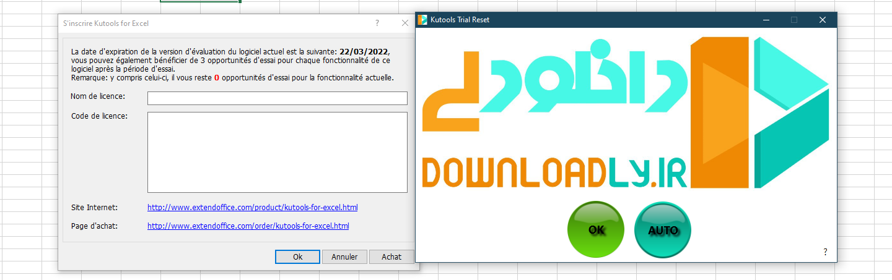Click the 'Site Internet:' label
Screen dimensions: 892x280
pyautogui.click(x=94, y=207)
